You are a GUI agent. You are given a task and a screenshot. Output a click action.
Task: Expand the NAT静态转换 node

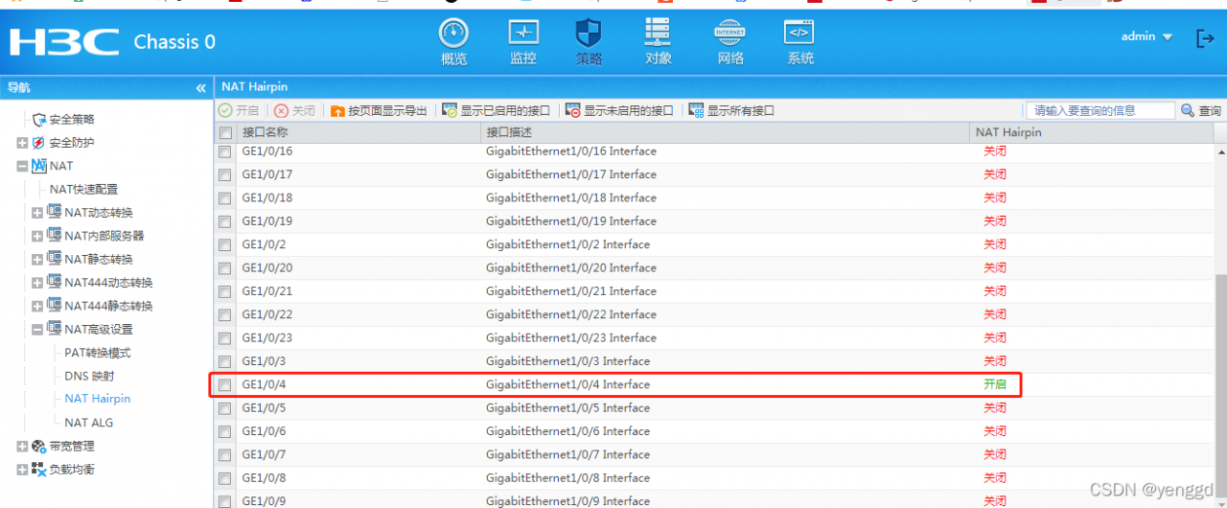click(37, 260)
